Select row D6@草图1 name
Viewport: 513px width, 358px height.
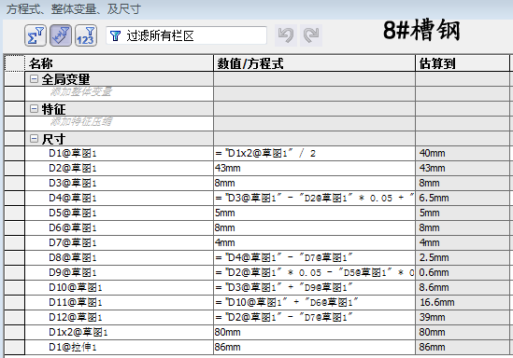tap(73, 227)
